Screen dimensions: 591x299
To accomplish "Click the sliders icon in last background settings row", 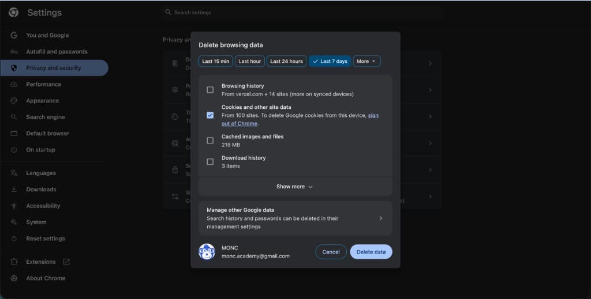I will [x=175, y=196].
